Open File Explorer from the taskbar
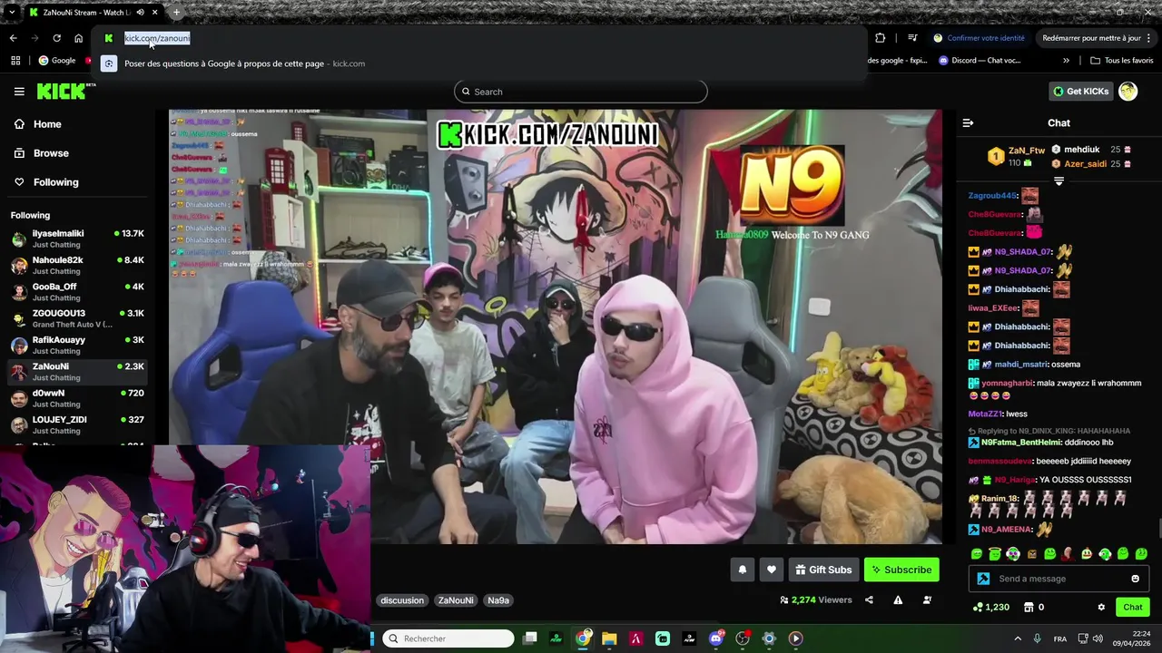1162x653 pixels. coord(609,638)
